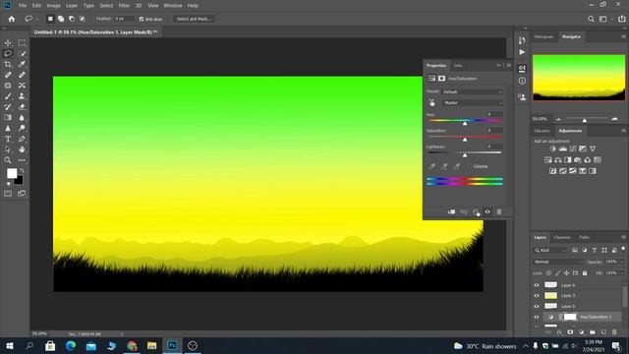Select the Move tool
The height and width of the screenshot is (354, 629).
pos(8,43)
